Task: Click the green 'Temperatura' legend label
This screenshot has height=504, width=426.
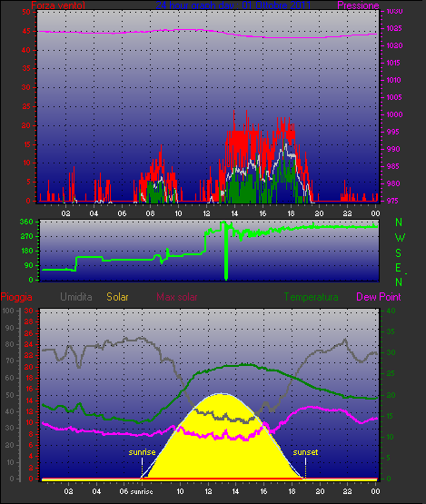Action: tap(311, 297)
